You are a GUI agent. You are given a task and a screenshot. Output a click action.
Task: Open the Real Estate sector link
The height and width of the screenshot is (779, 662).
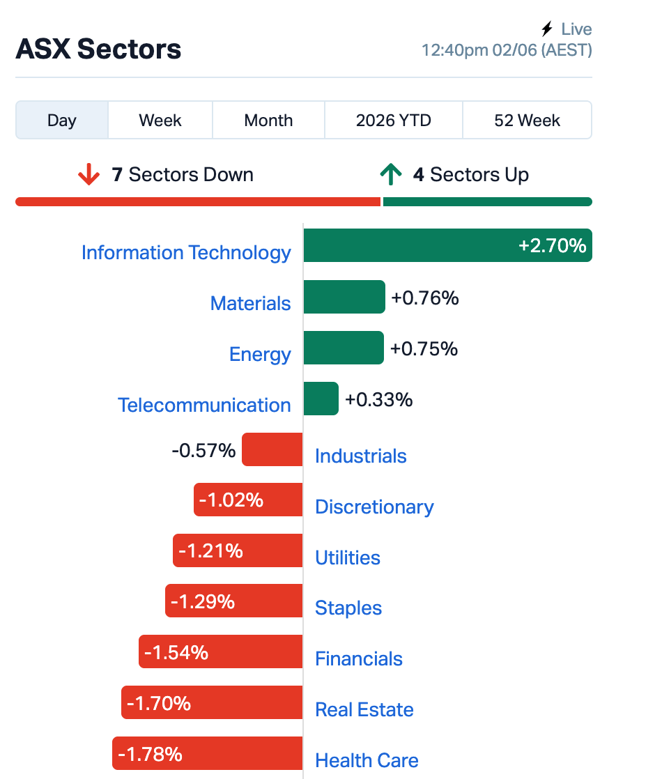click(364, 709)
